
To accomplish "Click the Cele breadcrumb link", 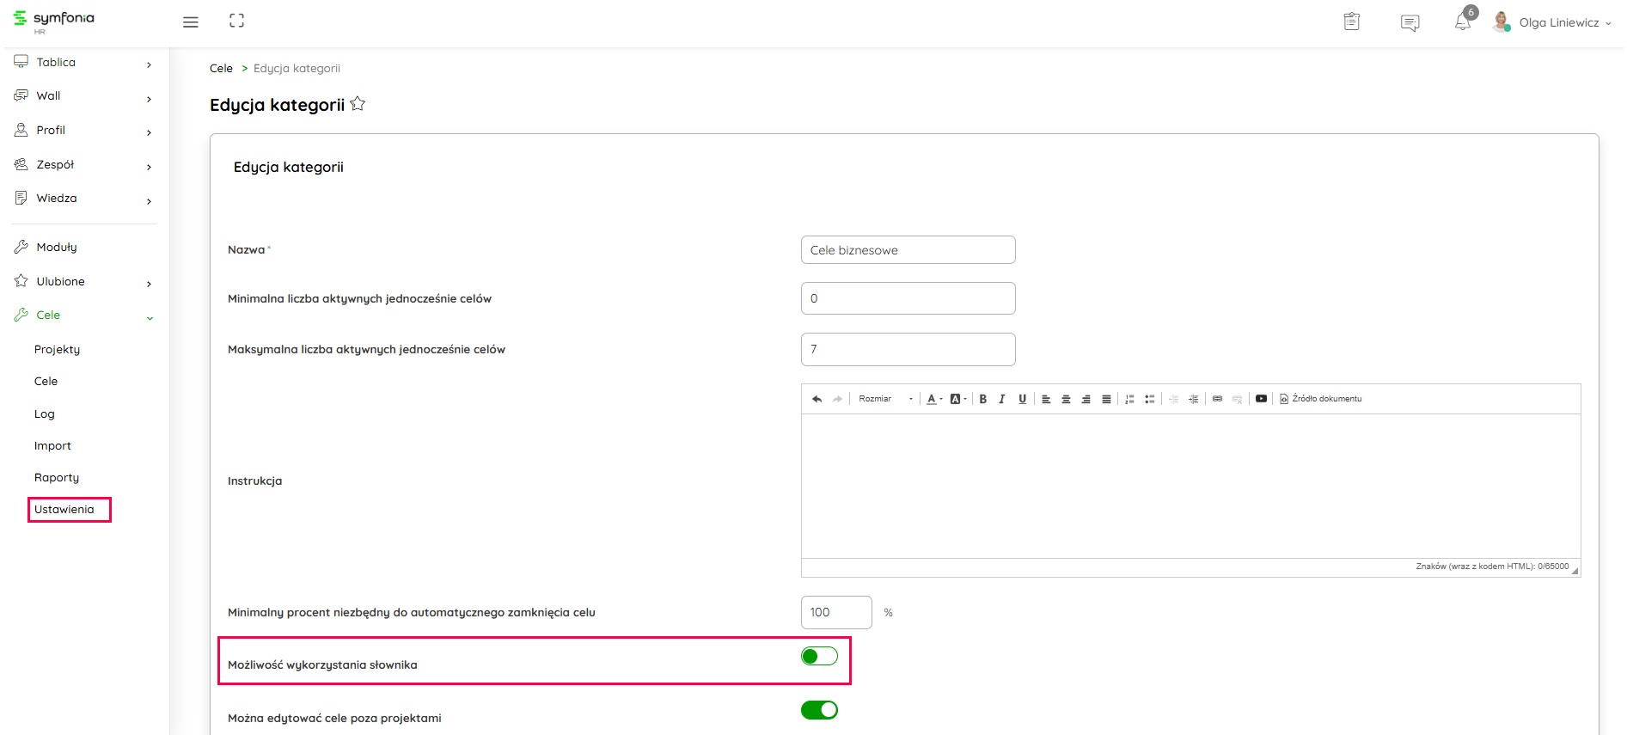I will click(221, 69).
